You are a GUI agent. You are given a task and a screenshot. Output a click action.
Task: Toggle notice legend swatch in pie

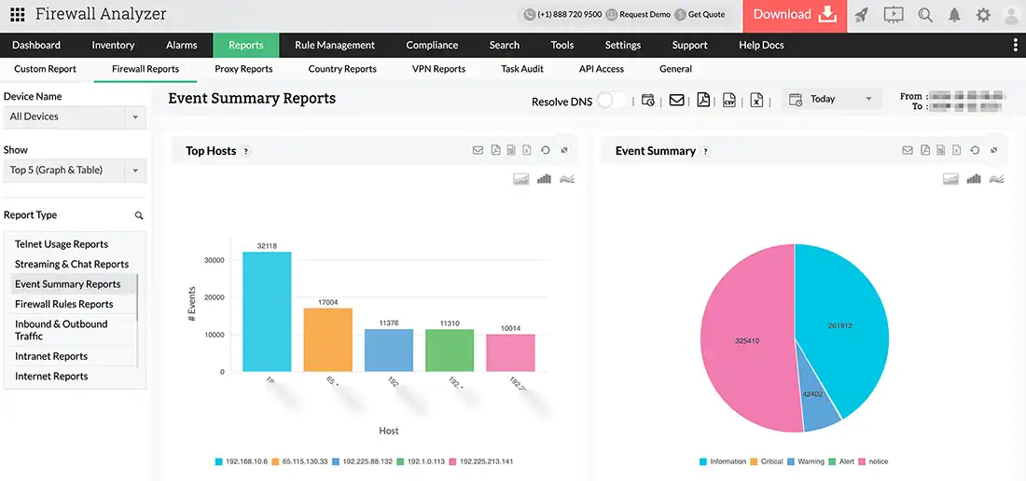tap(863, 461)
